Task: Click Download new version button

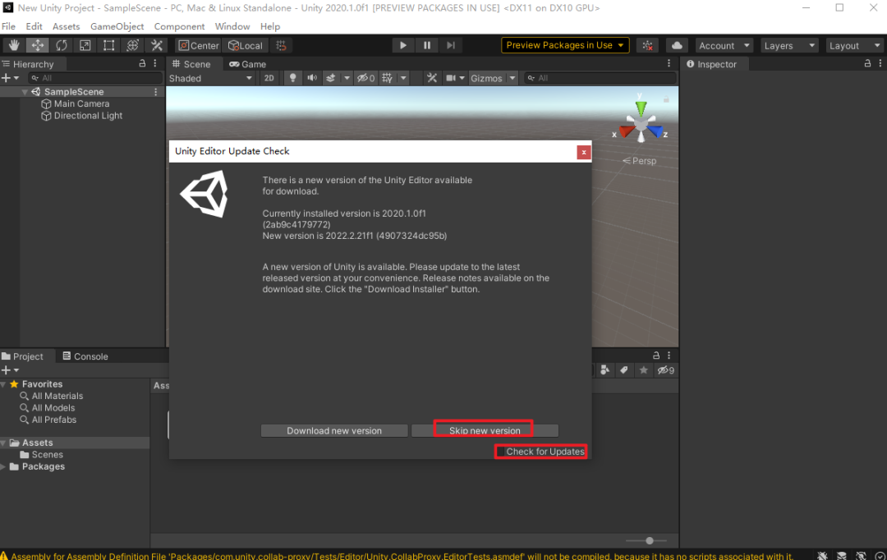Action: pyautogui.click(x=334, y=430)
